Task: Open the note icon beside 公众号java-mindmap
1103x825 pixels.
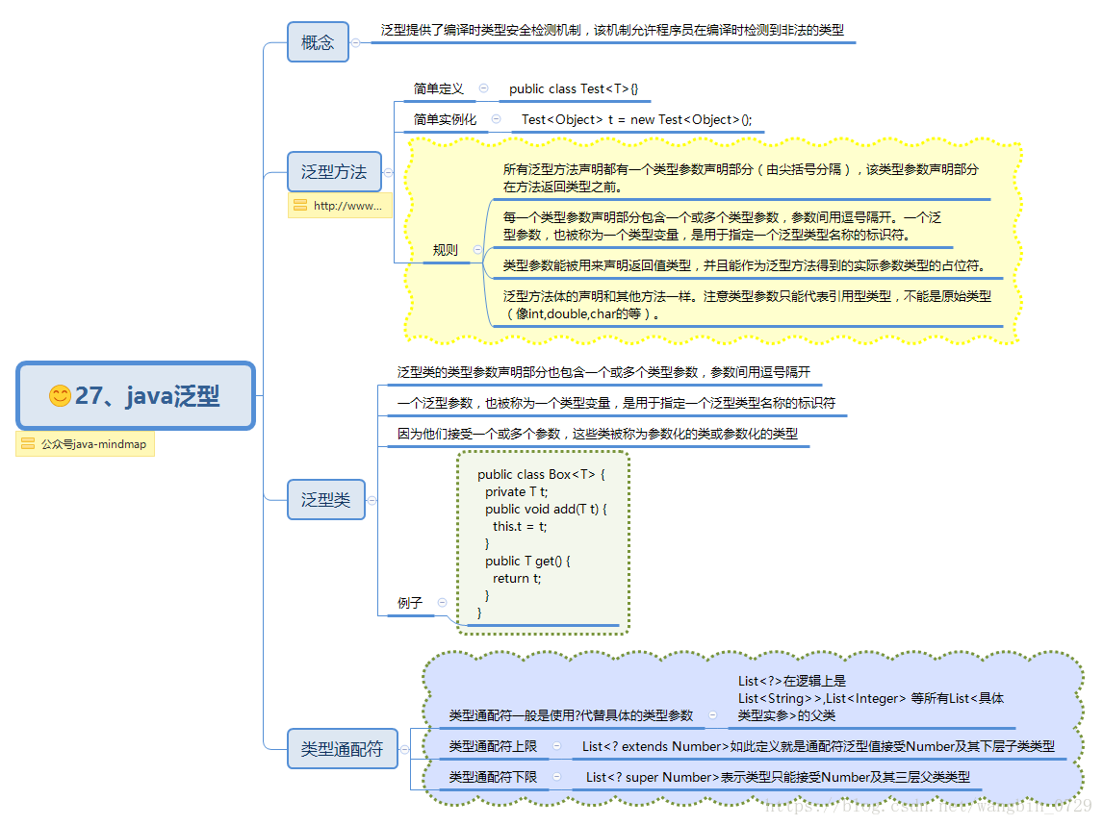Action: click(x=28, y=443)
